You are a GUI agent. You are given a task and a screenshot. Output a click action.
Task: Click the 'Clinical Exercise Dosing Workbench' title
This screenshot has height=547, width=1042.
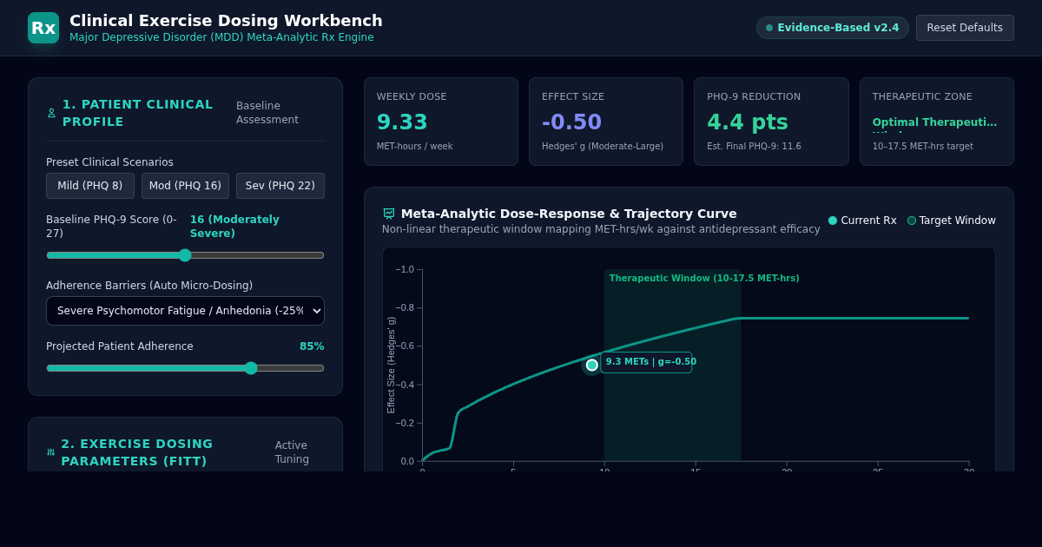coord(226,21)
